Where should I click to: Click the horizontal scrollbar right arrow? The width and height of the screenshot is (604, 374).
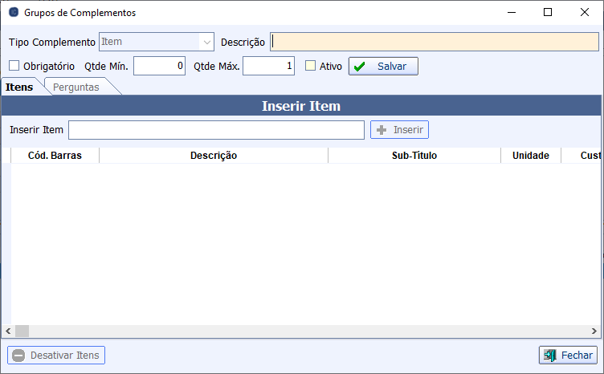click(597, 331)
